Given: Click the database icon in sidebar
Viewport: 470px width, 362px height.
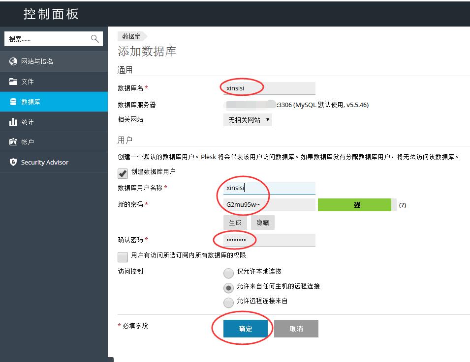Looking at the screenshot, I should click(x=13, y=102).
